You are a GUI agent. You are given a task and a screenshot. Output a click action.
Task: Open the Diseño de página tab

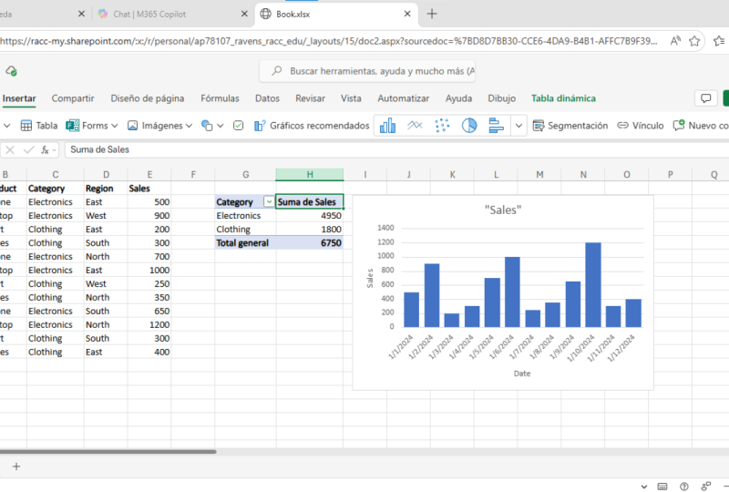[148, 98]
